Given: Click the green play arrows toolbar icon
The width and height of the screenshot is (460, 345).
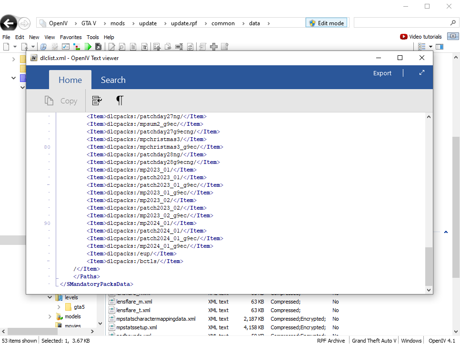Looking at the screenshot, I should (88, 47).
